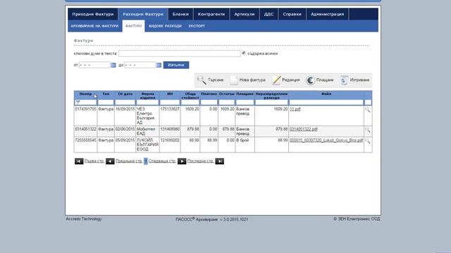Click the 'от' date input field

(x=94, y=65)
